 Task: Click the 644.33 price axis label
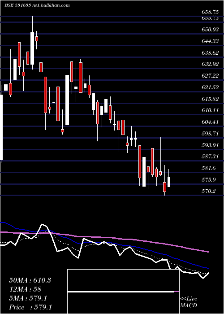click(x=210, y=41)
